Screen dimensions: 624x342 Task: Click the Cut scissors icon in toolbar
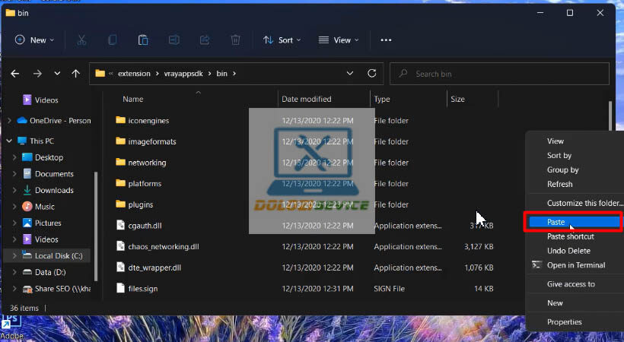click(x=81, y=40)
